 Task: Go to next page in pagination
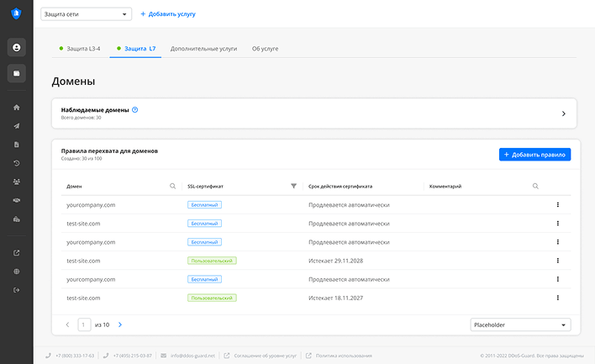(x=120, y=324)
